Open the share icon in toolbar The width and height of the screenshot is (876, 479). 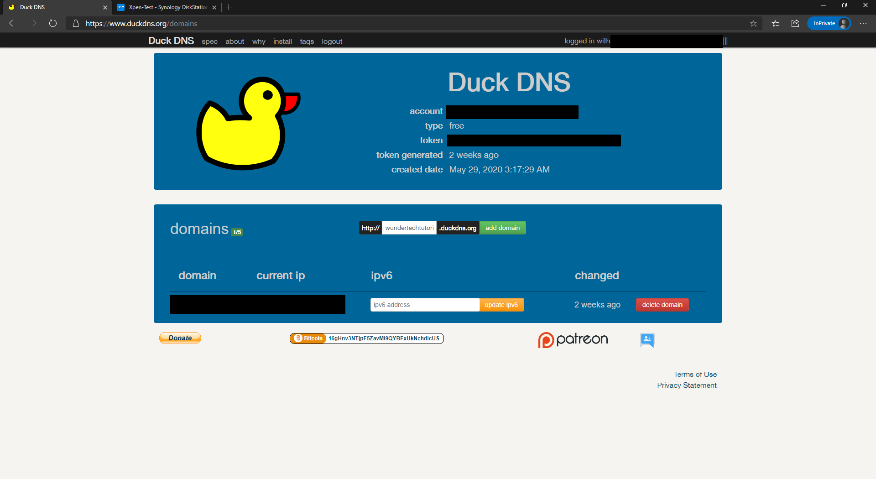[x=795, y=23]
